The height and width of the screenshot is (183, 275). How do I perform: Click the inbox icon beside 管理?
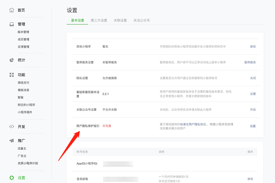pyautogui.click(x=12, y=24)
